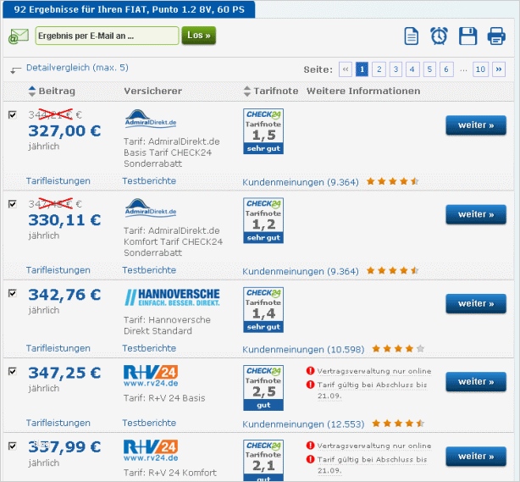The width and height of the screenshot is (520, 482).
Task: Click the alarm clock reminder icon
Action: [x=439, y=36]
